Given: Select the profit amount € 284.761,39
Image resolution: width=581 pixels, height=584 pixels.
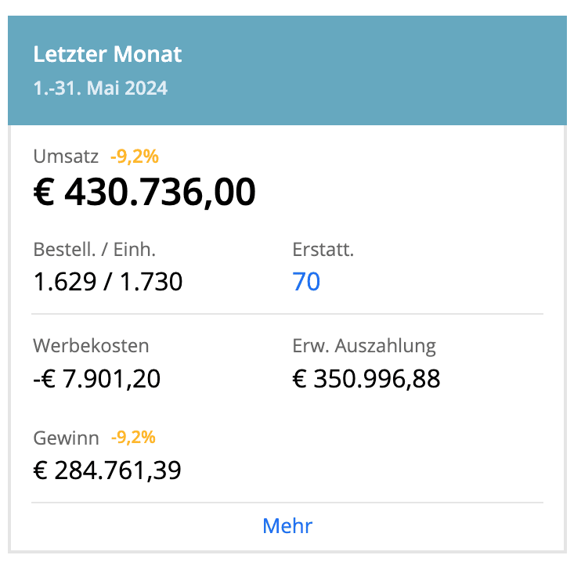Looking at the screenshot, I should [107, 470].
